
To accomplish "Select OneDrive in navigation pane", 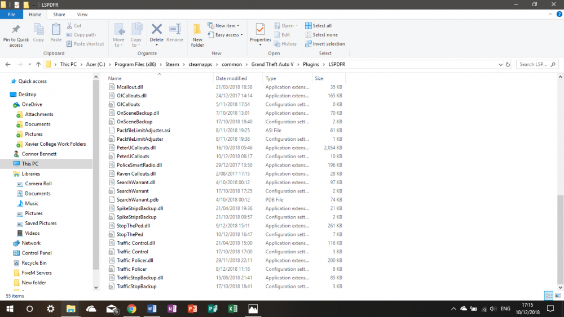I will pos(32,105).
